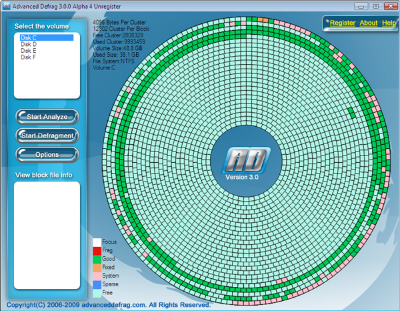Click the orange Fixed legend swatch
The width and height of the screenshot is (400, 311).
pyautogui.click(x=97, y=268)
